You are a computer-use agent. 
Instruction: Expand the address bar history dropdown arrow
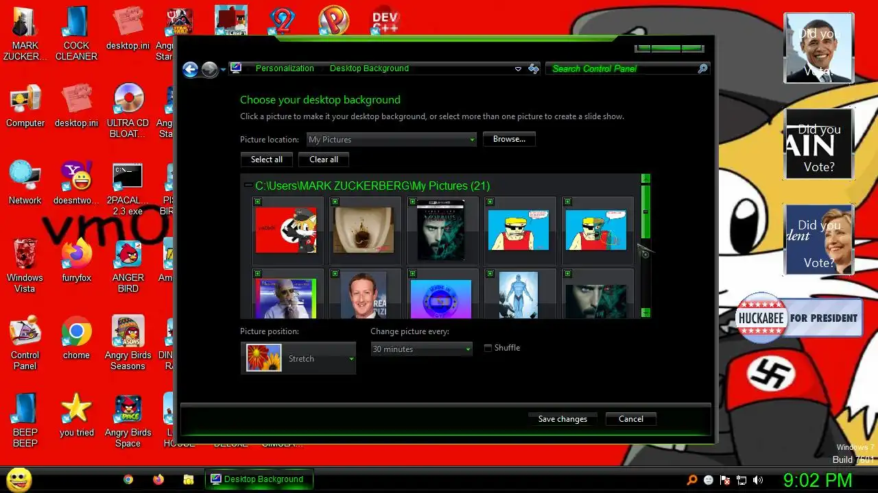pyautogui.click(x=518, y=68)
